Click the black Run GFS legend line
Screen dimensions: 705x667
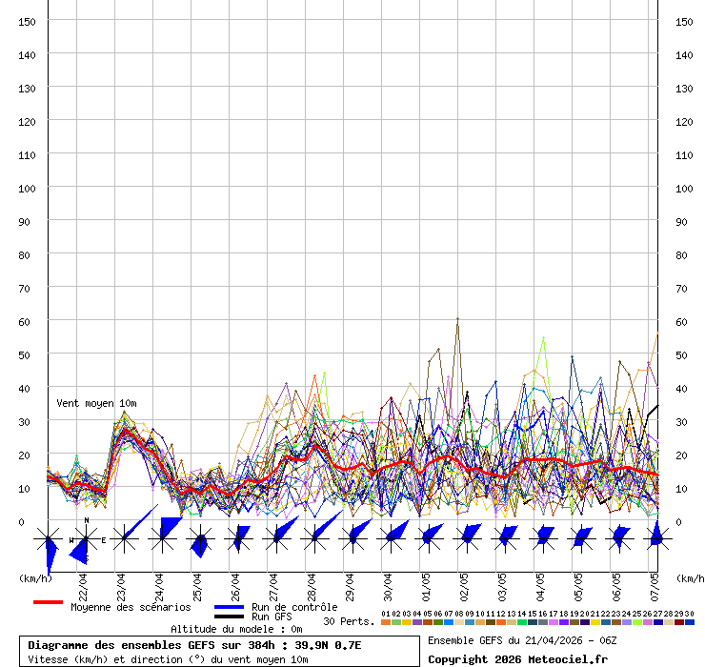[x=229, y=616]
